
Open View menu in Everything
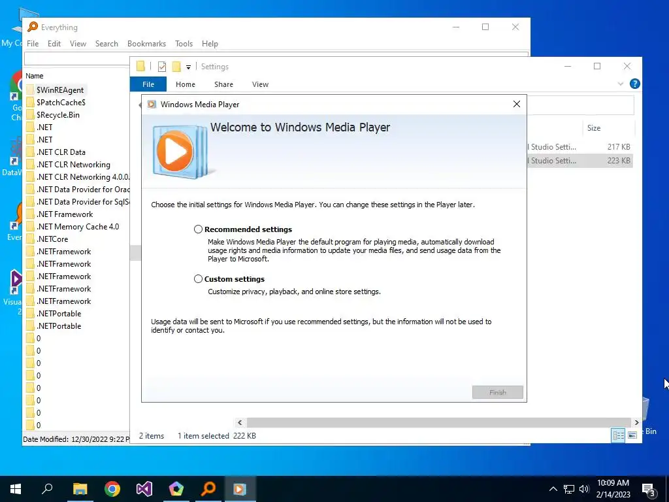coord(78,44)
